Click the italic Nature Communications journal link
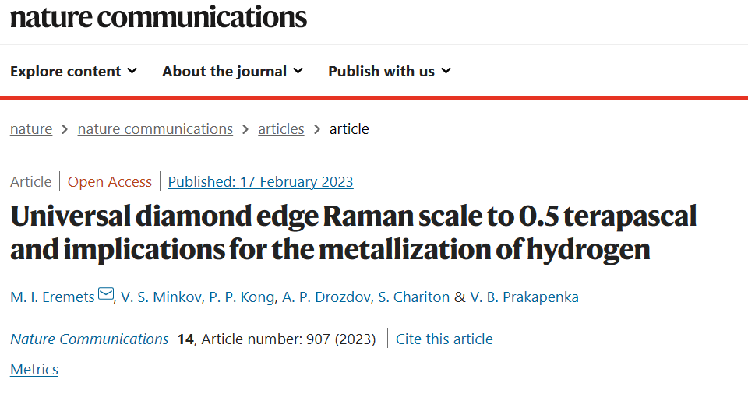The height and width of the screenshot is (397, 748). tap(89, 339)
